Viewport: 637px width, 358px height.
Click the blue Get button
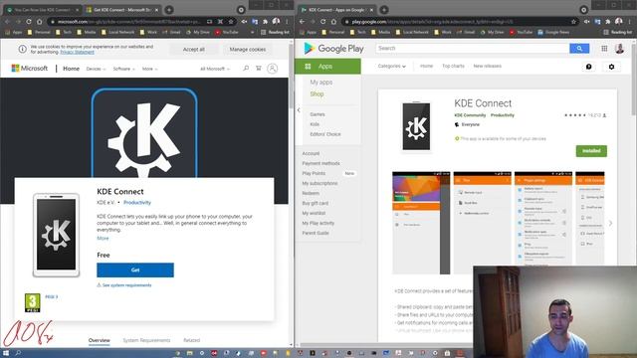(135, 269)
